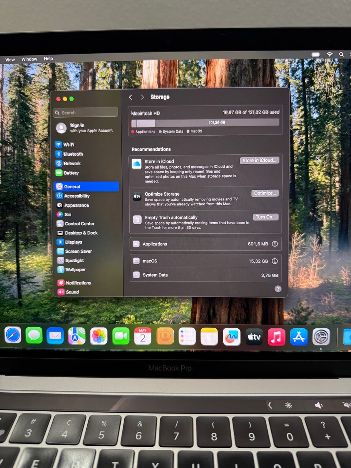The height and width of the screenshot is (468, 351).
Task: Open FaceTime from the Dock
Action: tap(121, 336)
